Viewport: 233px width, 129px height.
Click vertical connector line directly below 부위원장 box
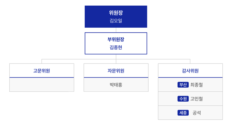coord(116,57)
